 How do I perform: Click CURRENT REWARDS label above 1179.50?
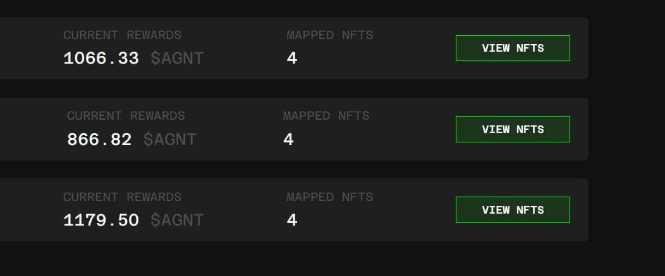pyautogui.click(x=122, y=197)
